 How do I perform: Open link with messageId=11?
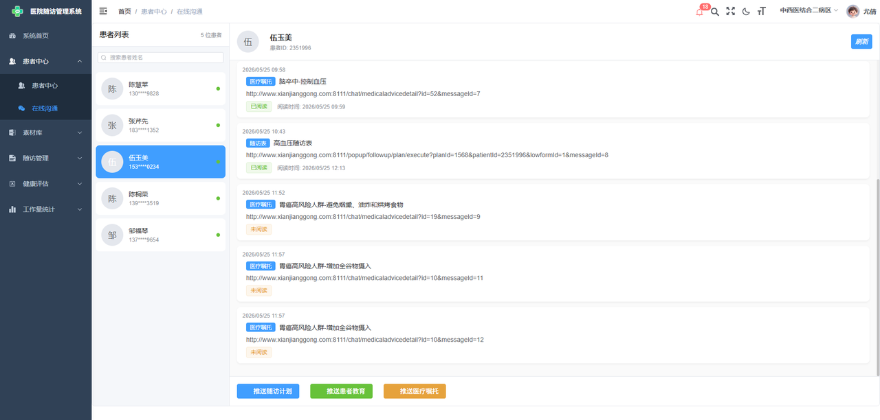pos(365,279)
